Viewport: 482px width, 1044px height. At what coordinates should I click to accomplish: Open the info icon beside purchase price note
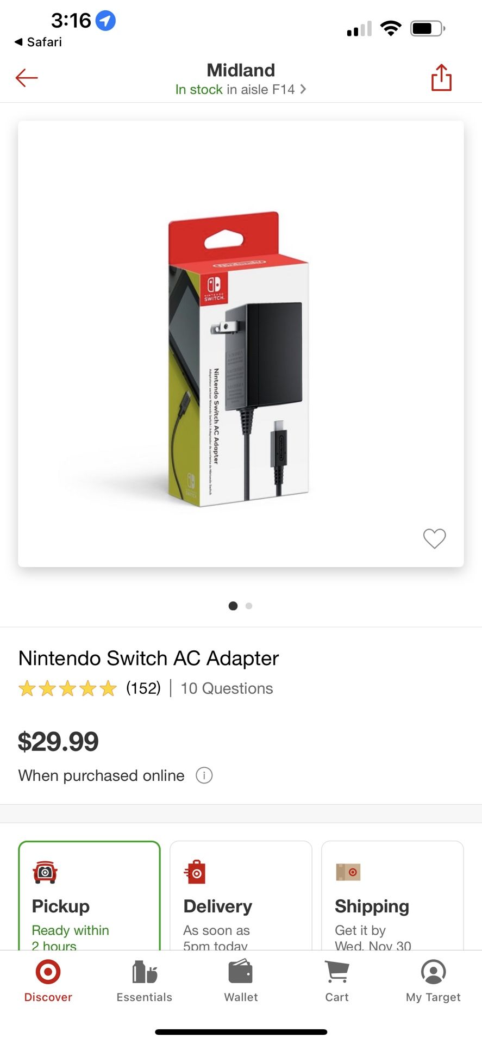click(204, 775)
